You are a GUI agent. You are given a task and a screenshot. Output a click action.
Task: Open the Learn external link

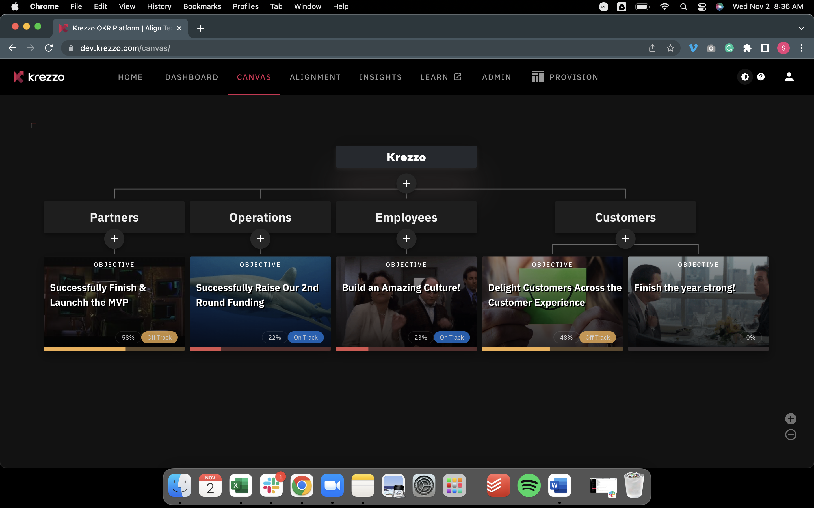pos(441,77)
